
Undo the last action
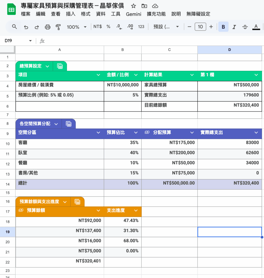pyautogui.click(x=26, y=27)
